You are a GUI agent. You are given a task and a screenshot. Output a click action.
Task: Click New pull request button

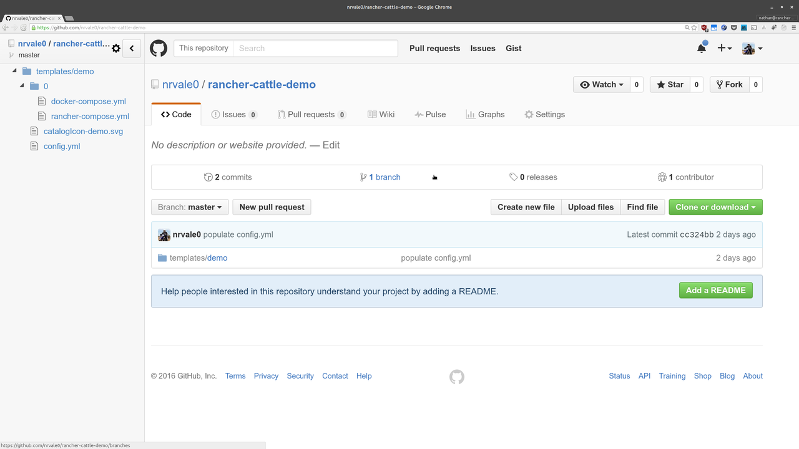coord(272,207)
